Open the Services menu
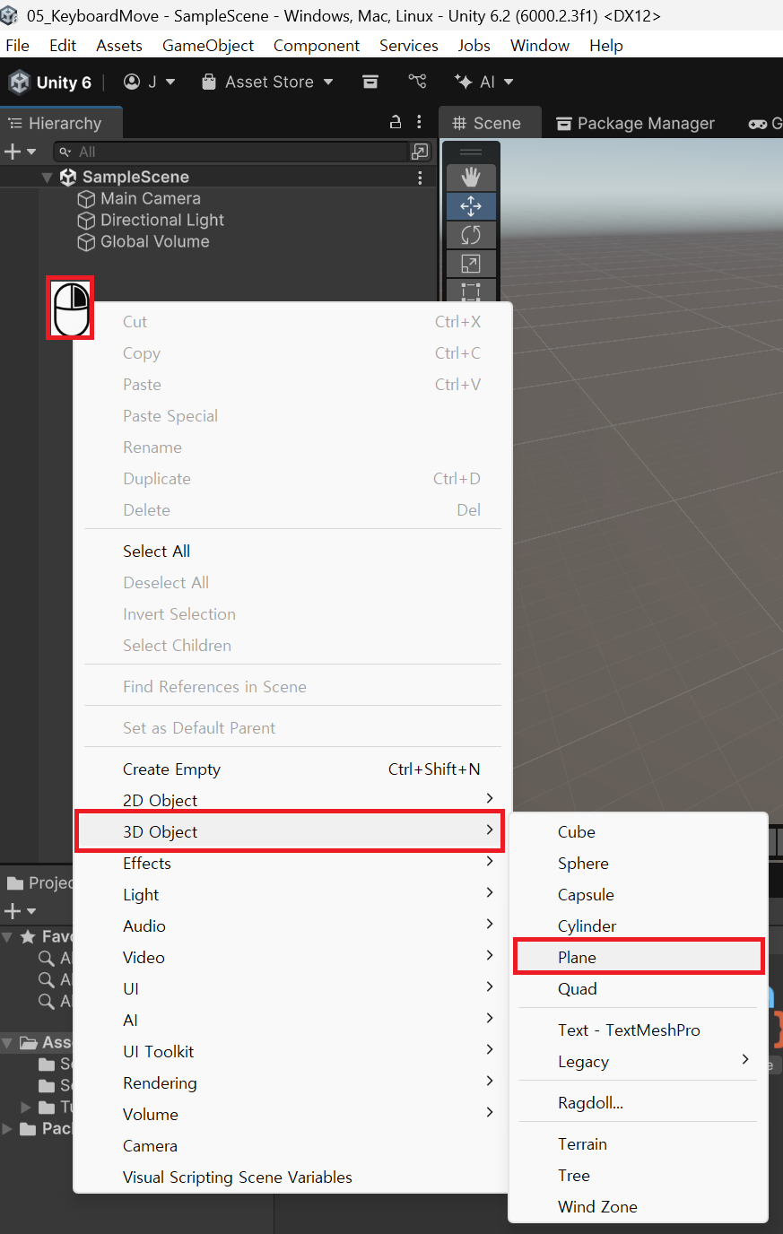783x1234 pixels. (409, 45)
